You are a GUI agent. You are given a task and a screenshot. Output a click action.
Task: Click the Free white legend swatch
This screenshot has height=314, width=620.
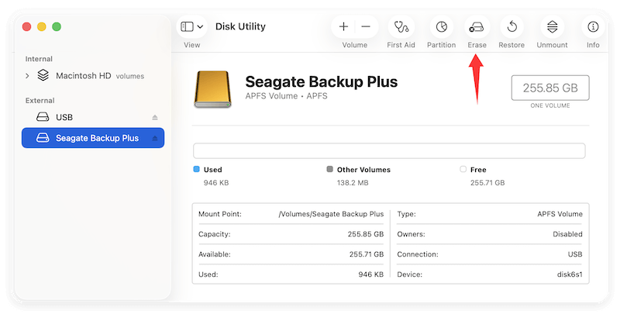[x=463, y=169]
